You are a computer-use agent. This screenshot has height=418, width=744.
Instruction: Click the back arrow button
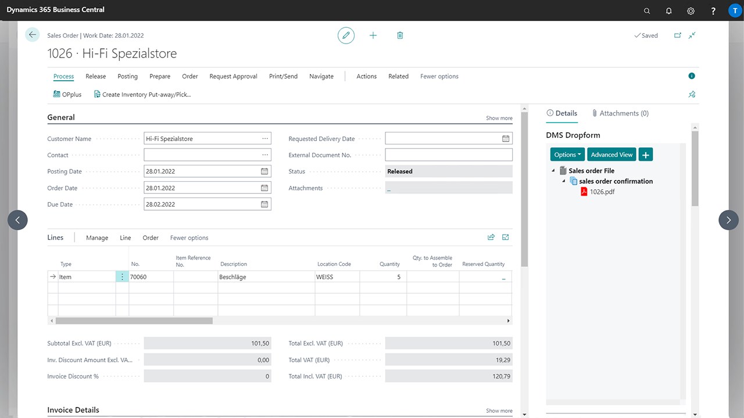[x=32, y=35]
